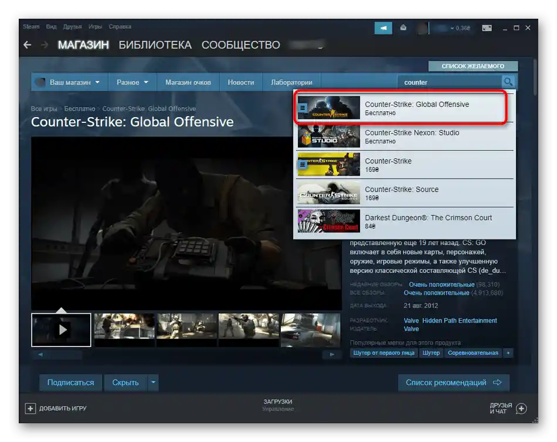Click the user avatar in the title bar

tap(422, 28)
